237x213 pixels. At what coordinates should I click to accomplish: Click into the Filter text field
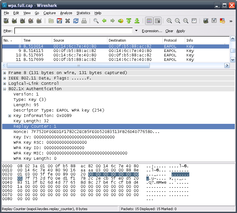[x=73, y=31]
